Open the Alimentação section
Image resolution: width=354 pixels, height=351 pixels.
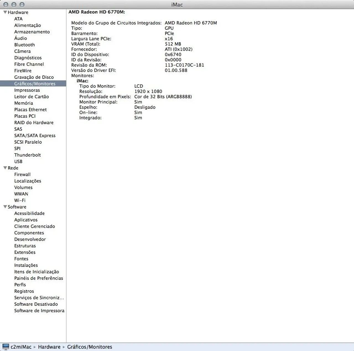27,25
